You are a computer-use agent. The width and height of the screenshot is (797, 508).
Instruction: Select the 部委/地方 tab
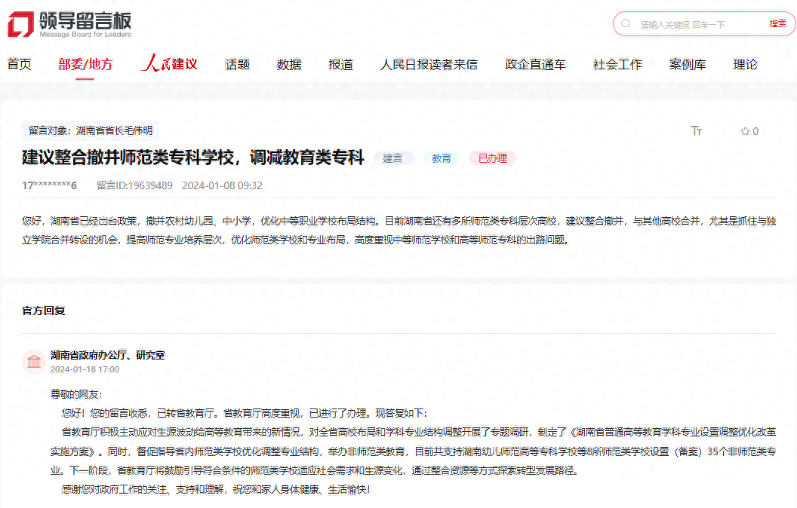85,64
